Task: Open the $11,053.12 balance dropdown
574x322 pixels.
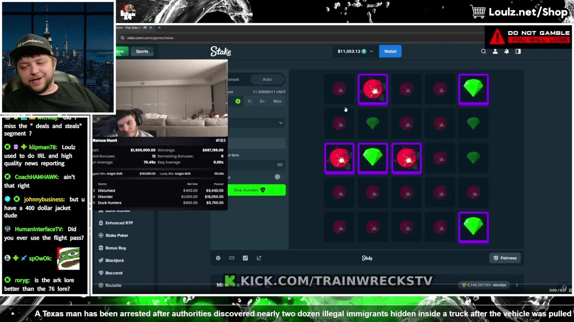Action: tap(355, 51)
